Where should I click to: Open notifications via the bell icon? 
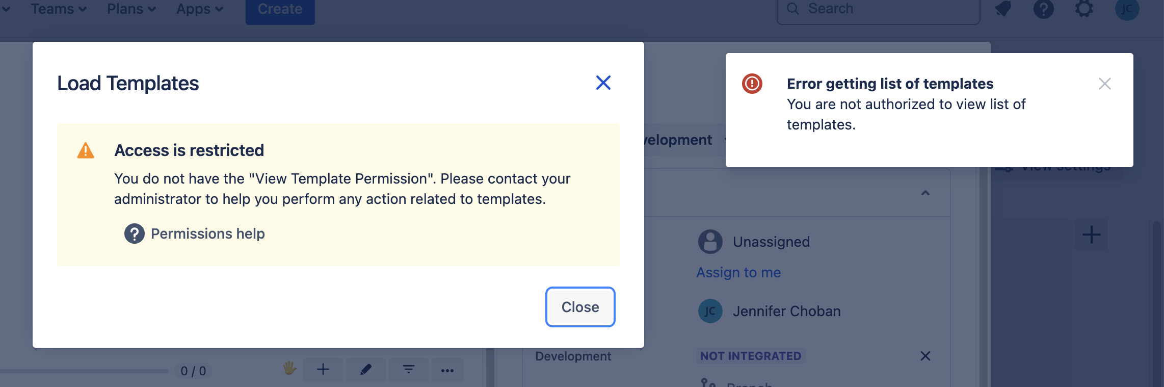pos(1002,9)
